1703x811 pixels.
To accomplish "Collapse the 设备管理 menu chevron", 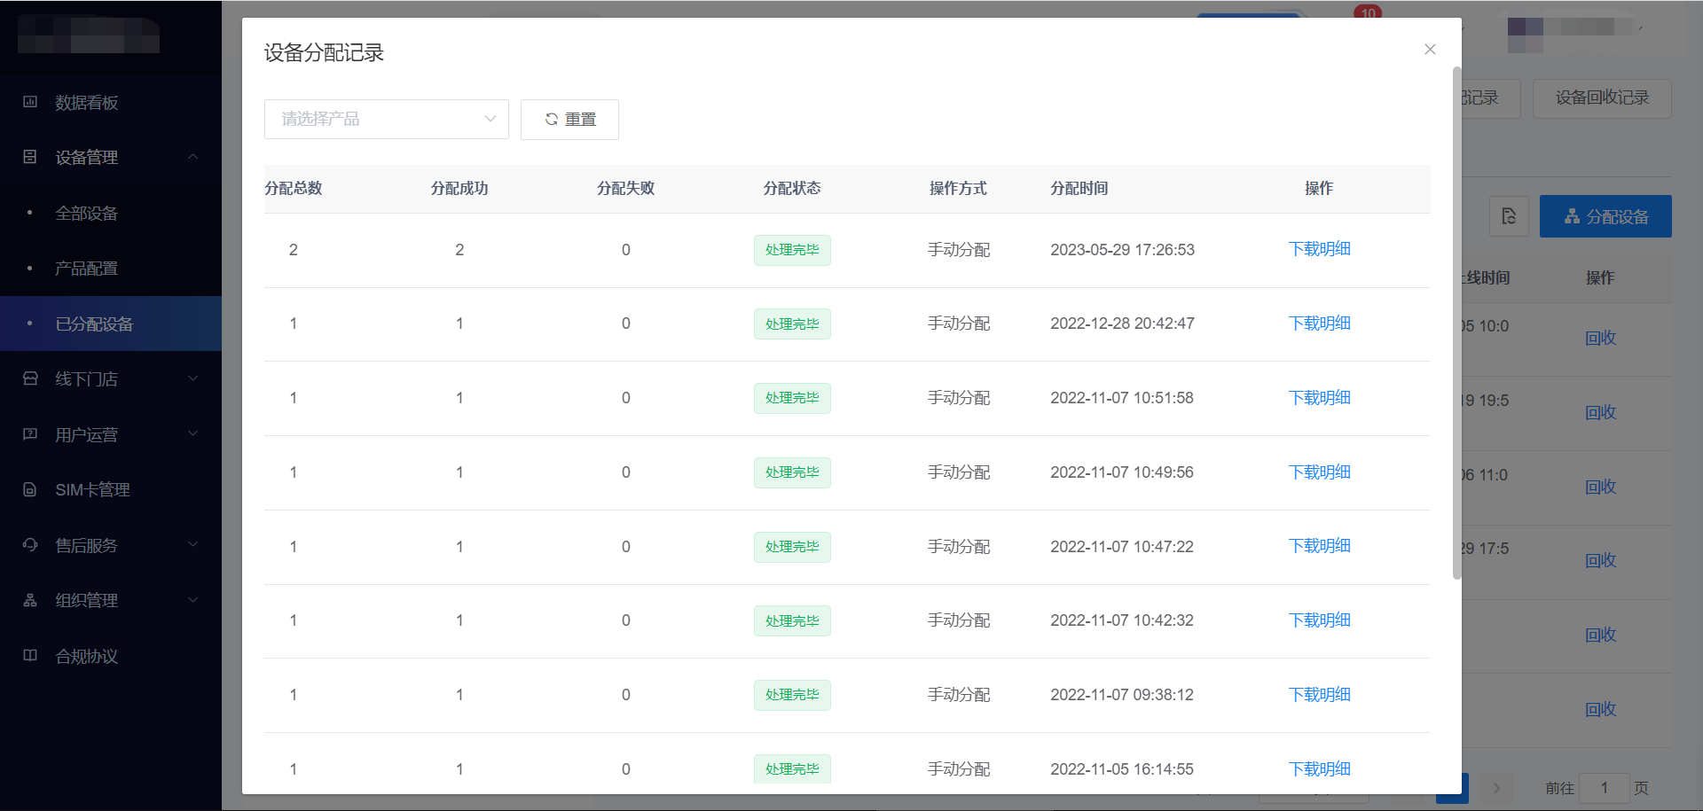I will point(192,157).
